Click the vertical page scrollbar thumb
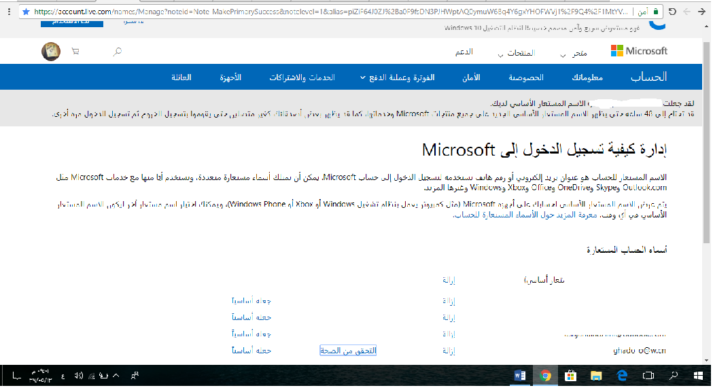Screen dimensions: 713x390 (x=706, y=143)
